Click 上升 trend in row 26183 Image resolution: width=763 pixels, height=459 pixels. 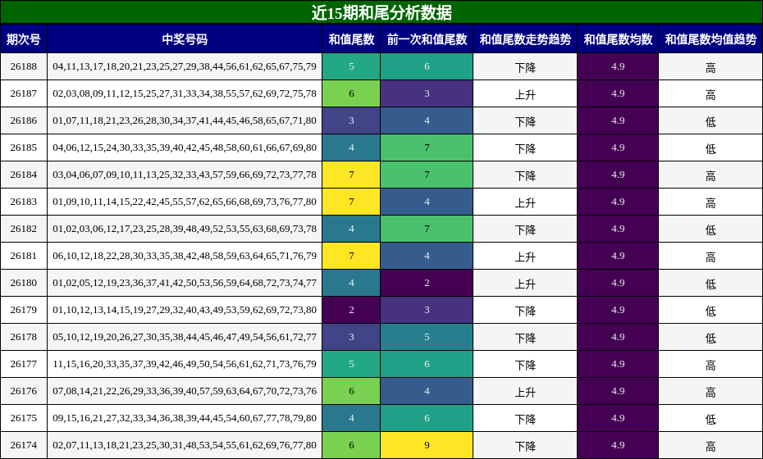(x=525, y=202)
